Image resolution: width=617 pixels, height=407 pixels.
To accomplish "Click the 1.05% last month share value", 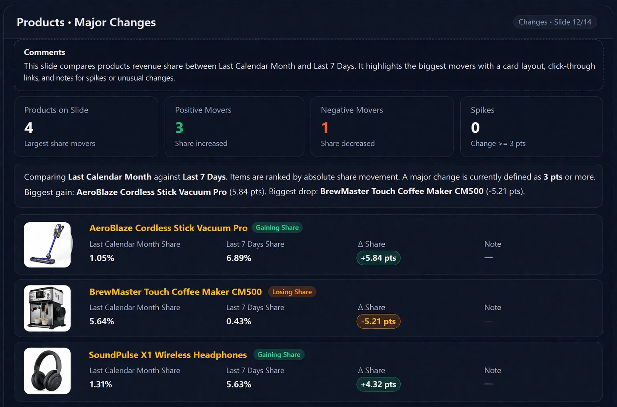I will click(x=102, y=258).
